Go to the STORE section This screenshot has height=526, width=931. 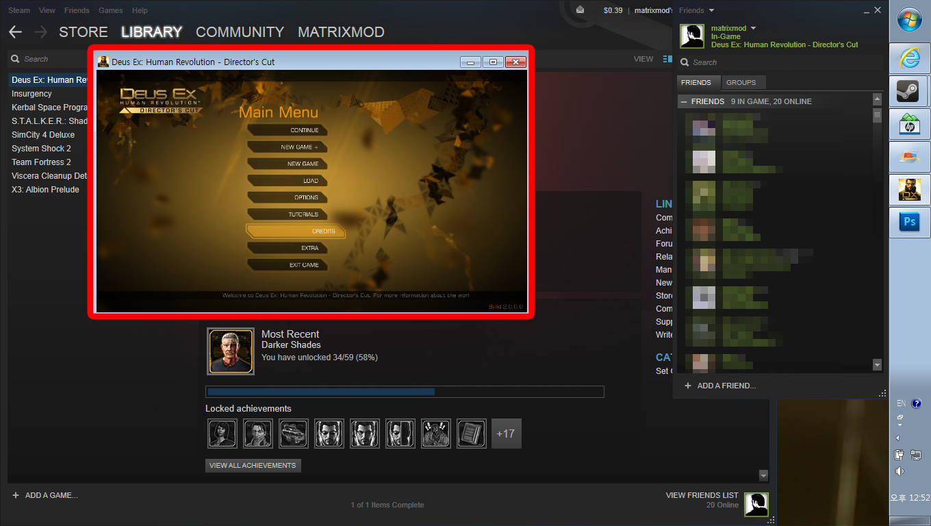coord(84,32)
